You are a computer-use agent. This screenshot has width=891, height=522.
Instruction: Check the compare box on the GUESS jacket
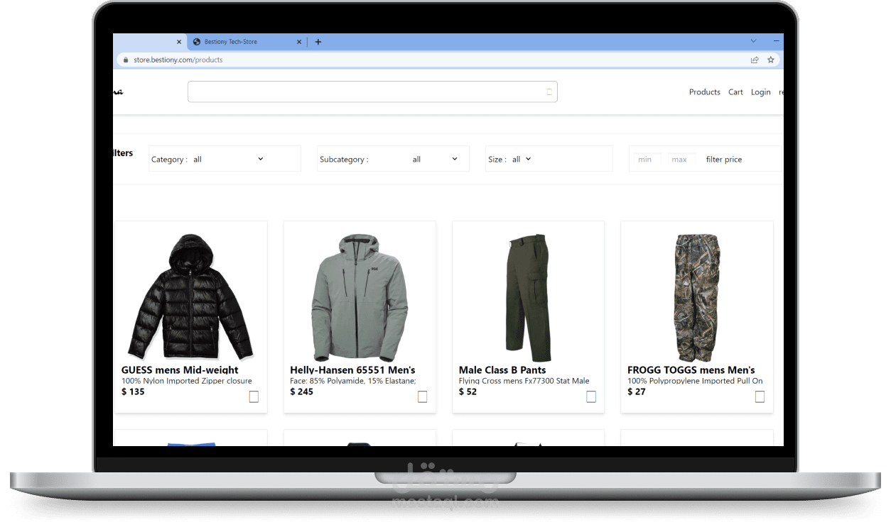(254, 396)
